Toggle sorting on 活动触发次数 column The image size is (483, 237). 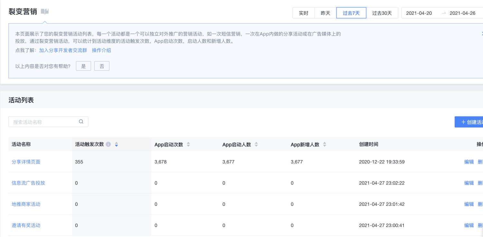(x=117, y=145)
